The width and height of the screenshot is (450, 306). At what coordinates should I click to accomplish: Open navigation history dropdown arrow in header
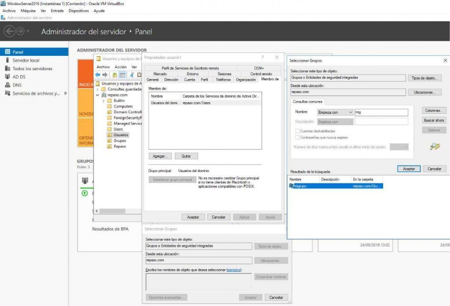(x=28, y=31)
